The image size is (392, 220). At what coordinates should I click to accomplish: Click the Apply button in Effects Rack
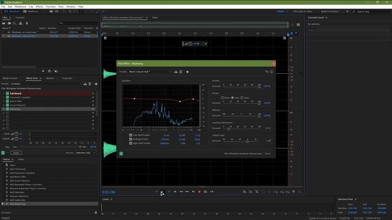click(16, 153)
